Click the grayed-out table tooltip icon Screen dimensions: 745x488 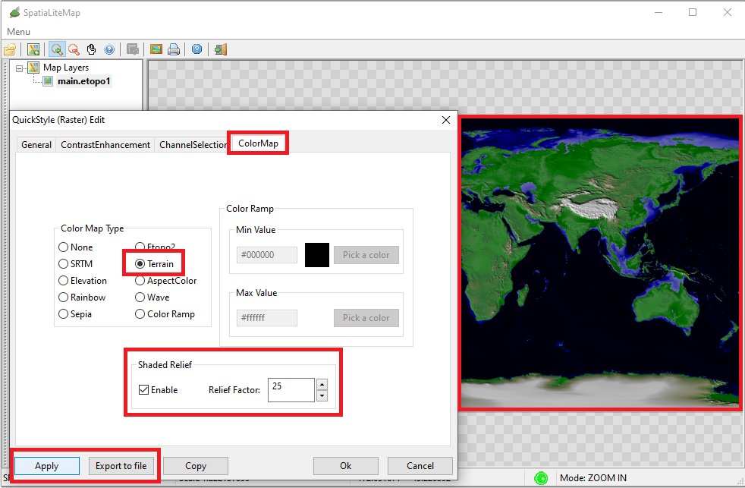tap(133, 49)
